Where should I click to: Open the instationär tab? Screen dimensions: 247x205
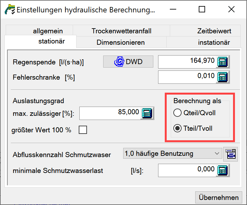coord(214,42)
